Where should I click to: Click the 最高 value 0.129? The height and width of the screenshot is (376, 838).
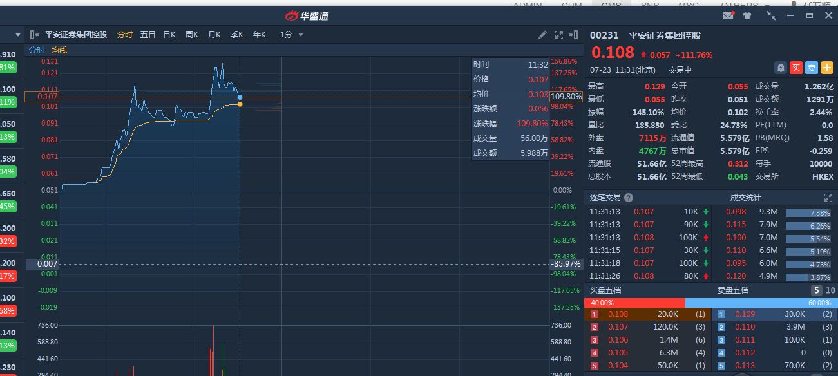[655, 86]
